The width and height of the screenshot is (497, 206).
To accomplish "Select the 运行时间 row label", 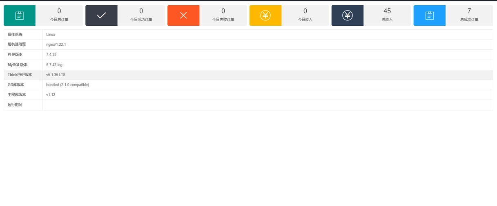I will (15, 105).
